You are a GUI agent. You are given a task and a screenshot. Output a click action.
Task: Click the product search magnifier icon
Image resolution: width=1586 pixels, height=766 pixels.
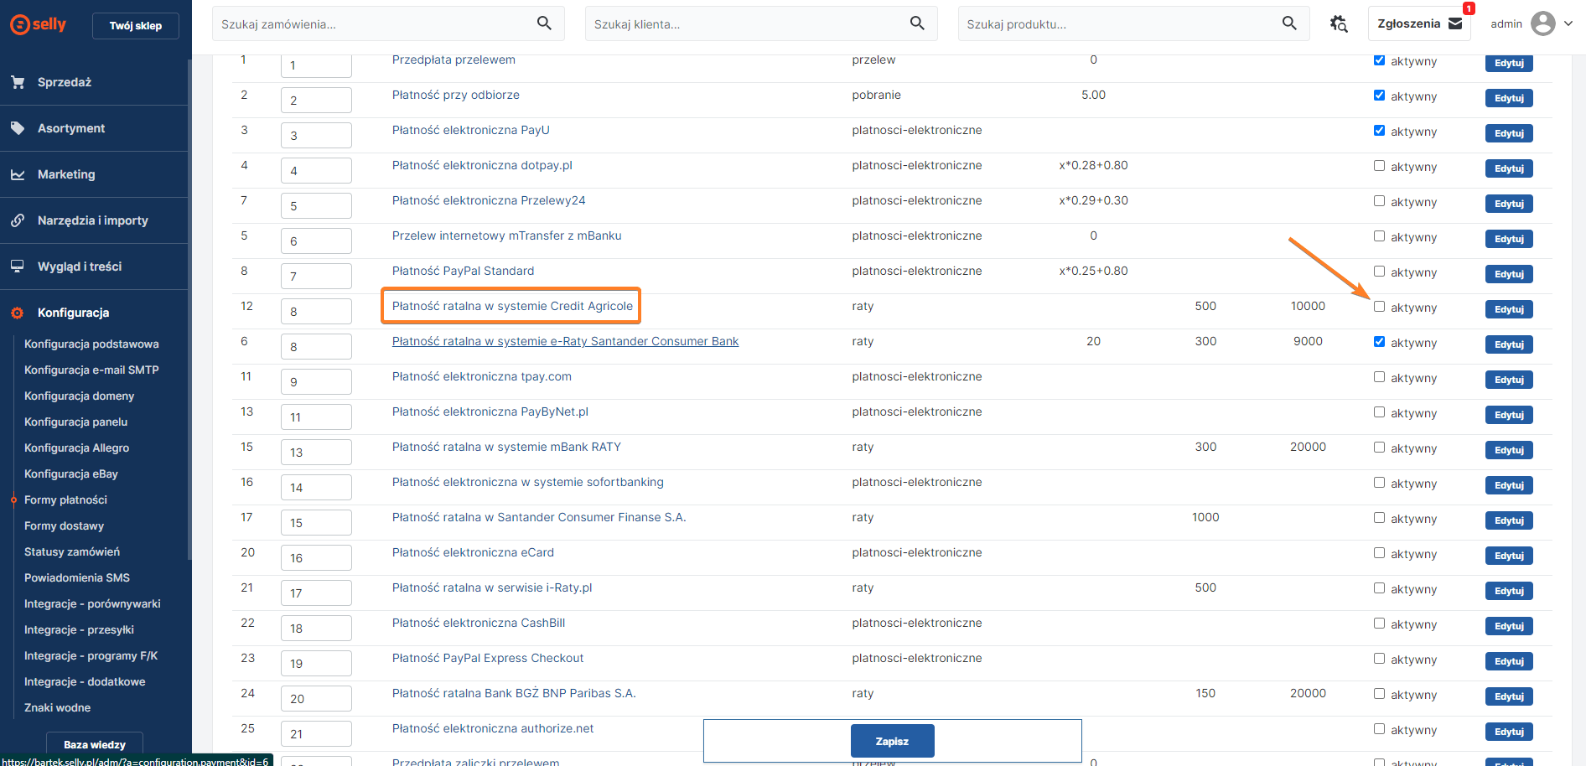1289,23
